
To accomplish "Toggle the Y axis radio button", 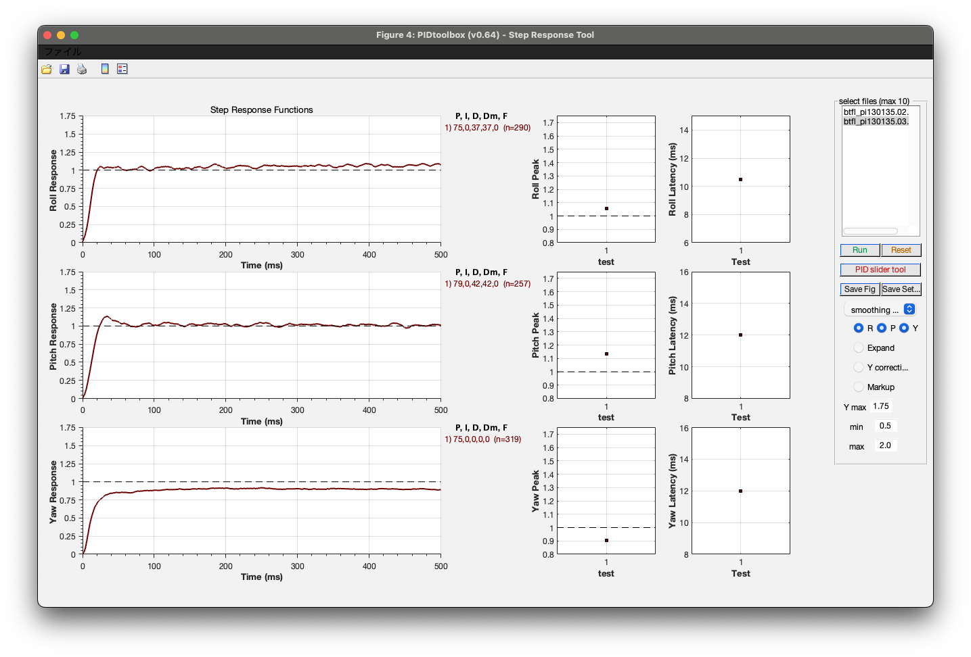I will pos(904,328).
